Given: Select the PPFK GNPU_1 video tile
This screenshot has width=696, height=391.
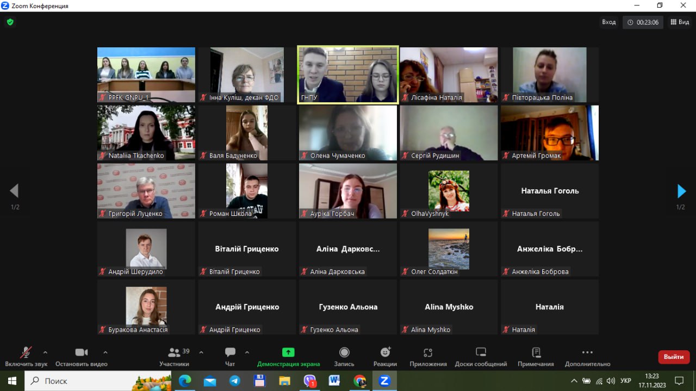Looking at the screenshot, I should click(146, 75).
